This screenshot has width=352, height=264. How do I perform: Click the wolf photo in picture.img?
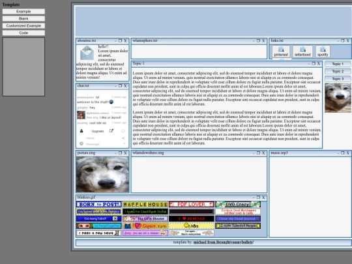pos(102,175)
